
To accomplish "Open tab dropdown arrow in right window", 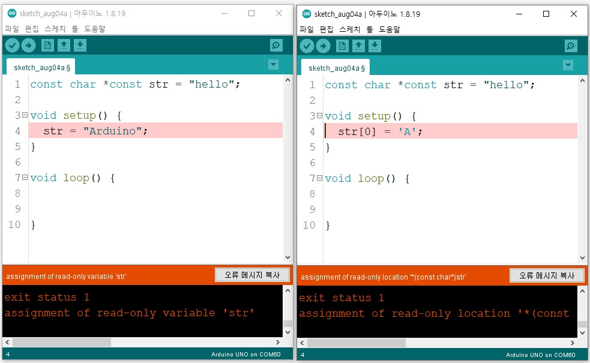I will coord(568,65).
